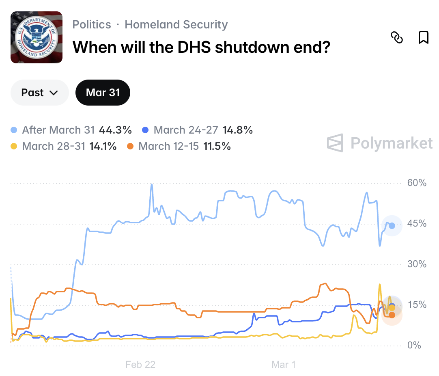The image size is (439, 376).
Task: Click the After March 31 legend dot
Action: click(14, 130)
